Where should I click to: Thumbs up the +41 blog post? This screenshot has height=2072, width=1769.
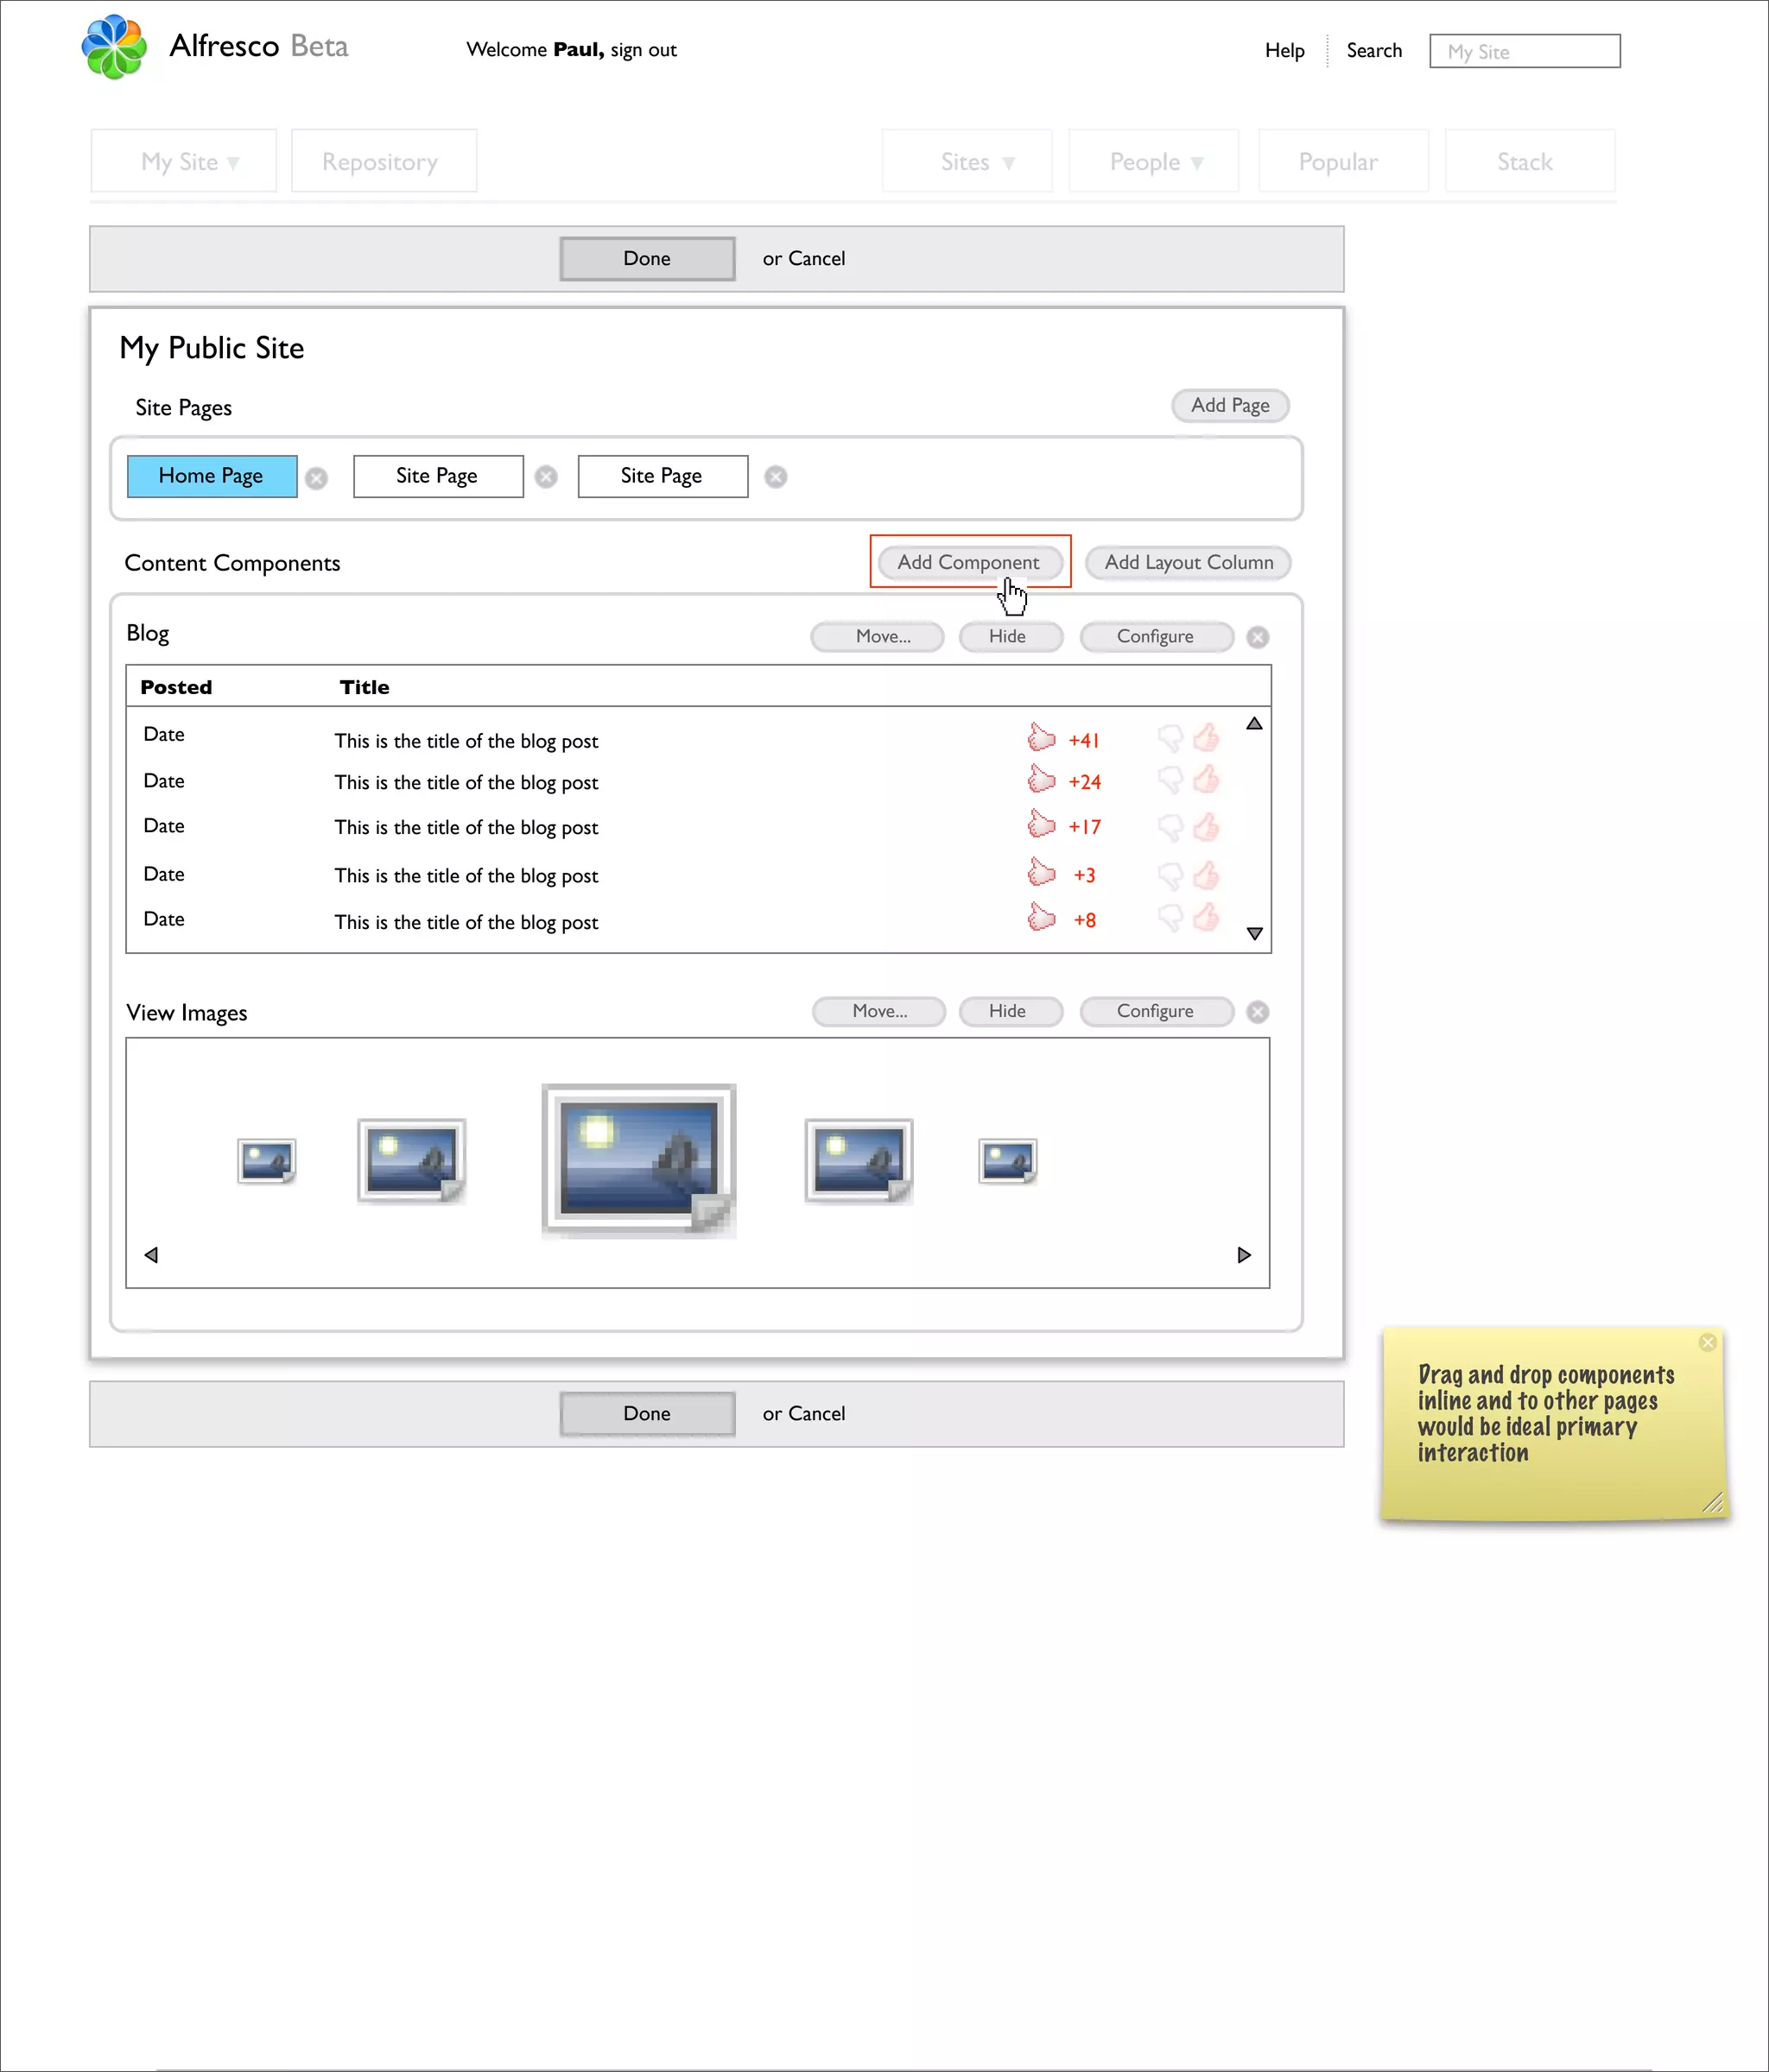[1207, 737]
